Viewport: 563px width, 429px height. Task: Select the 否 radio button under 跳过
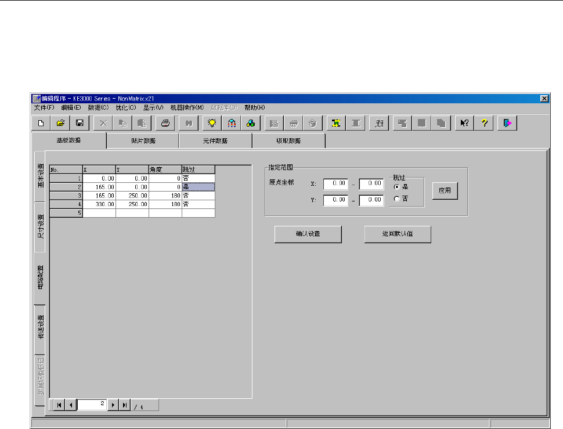(396, 199)
